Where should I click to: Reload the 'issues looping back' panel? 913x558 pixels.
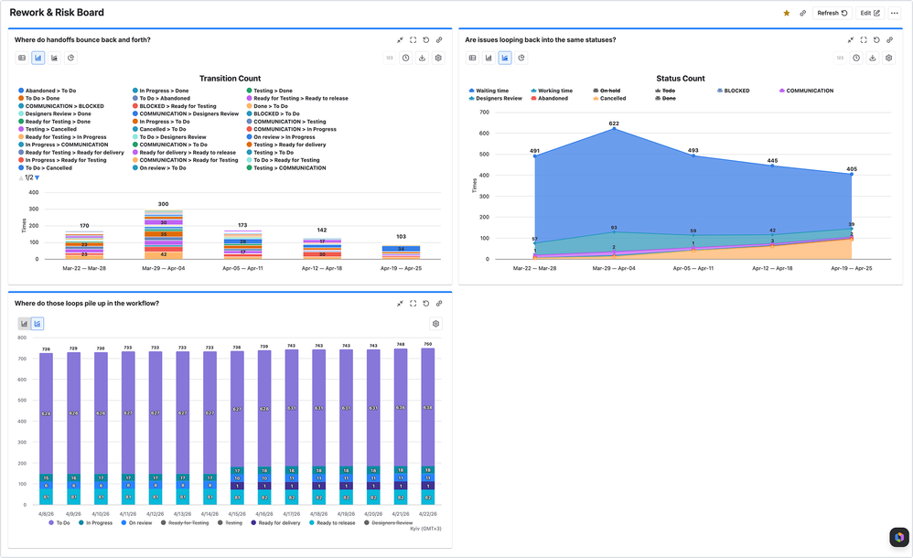coord(876,40)
